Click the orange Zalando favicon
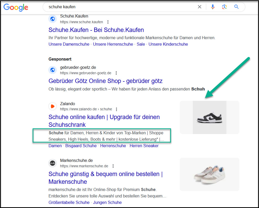The width and height of the screenshot is (259, 208). click(x=53, y=106)
